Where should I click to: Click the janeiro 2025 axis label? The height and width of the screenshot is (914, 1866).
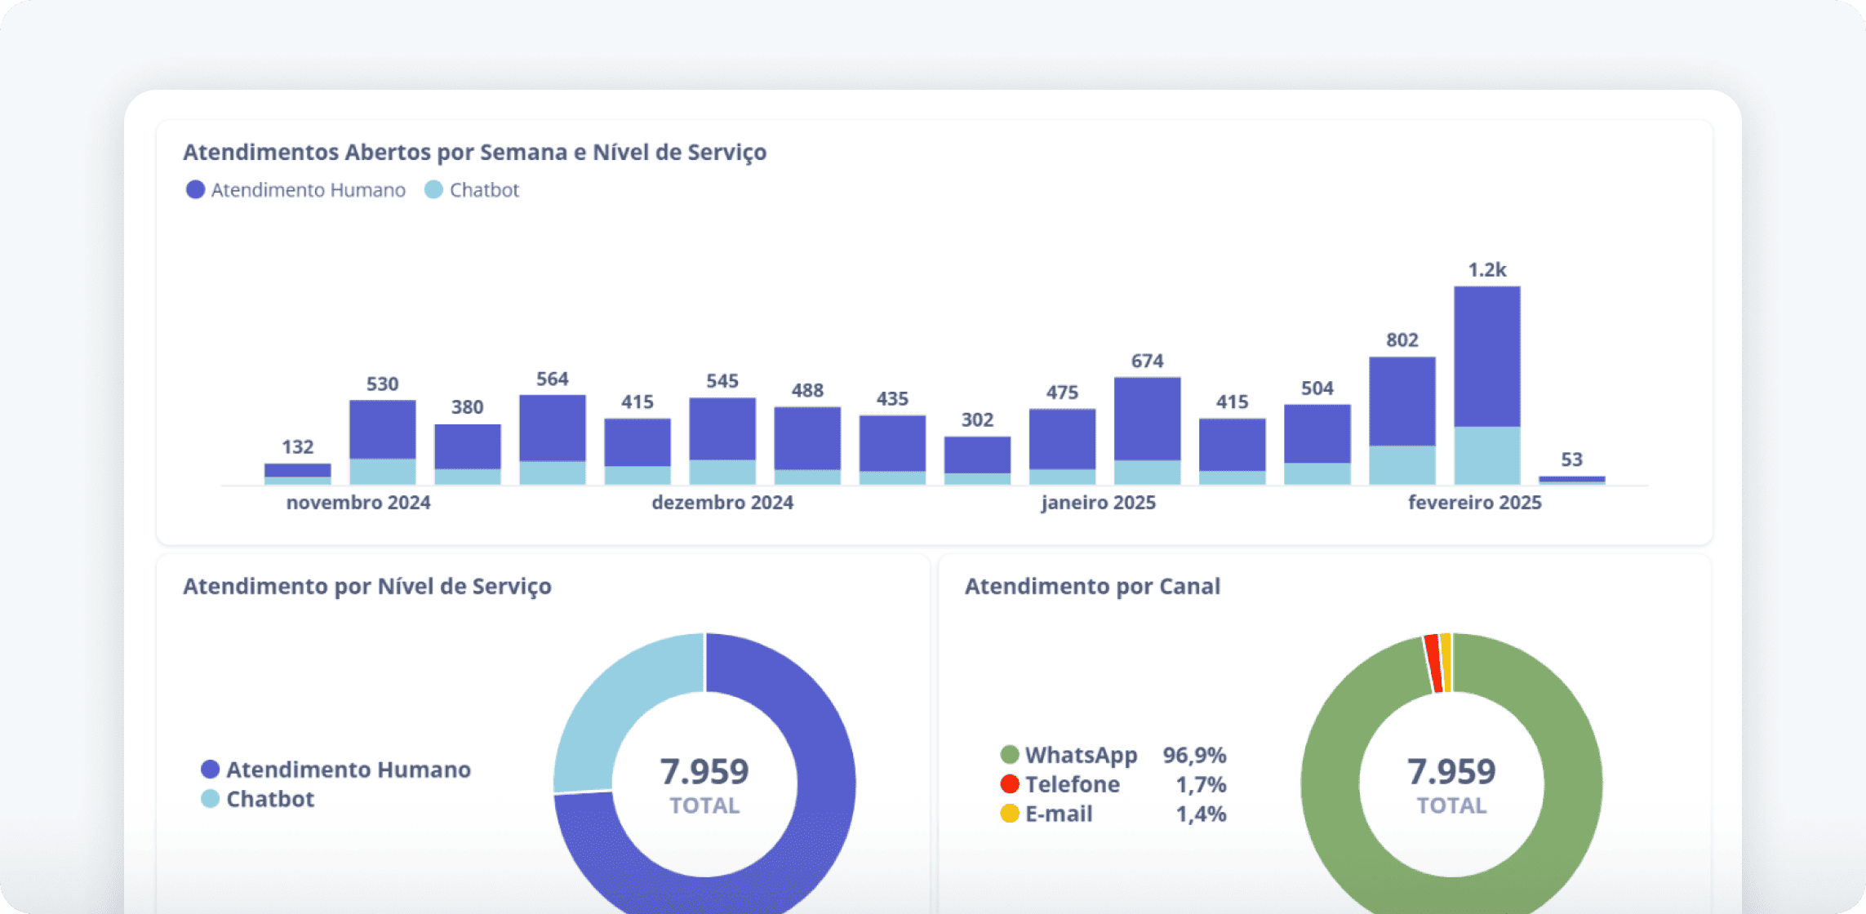coord(1099,503)
